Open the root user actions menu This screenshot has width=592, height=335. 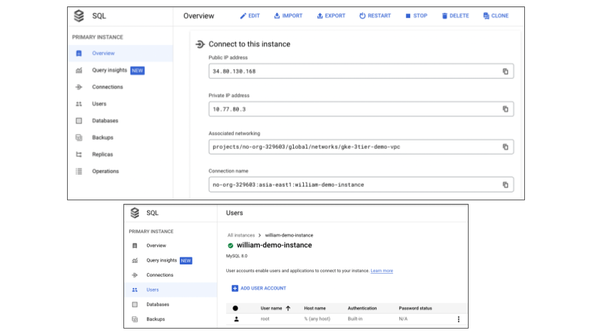[x=459, y=319]
